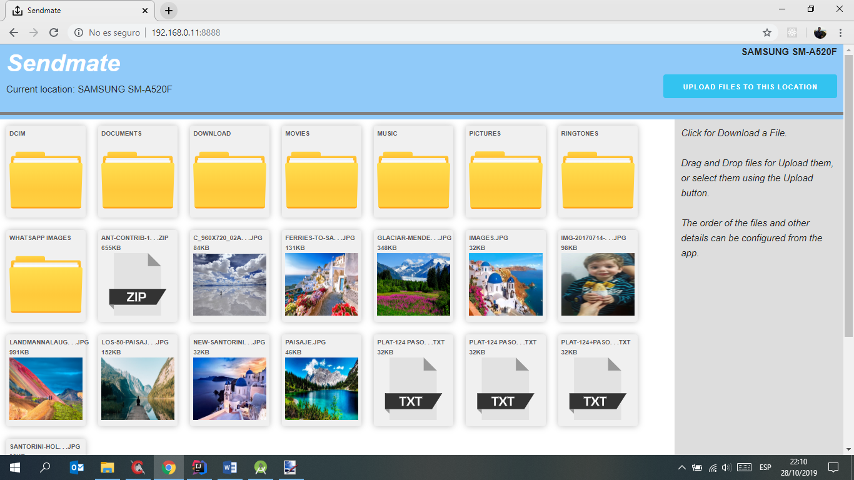Open the Windows Start menu

coord(15,467)
